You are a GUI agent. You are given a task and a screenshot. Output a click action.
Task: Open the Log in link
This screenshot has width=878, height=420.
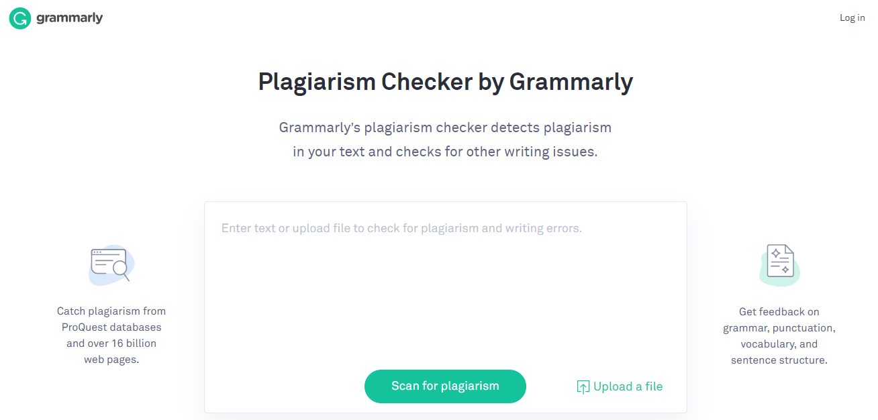click(852, 18)
